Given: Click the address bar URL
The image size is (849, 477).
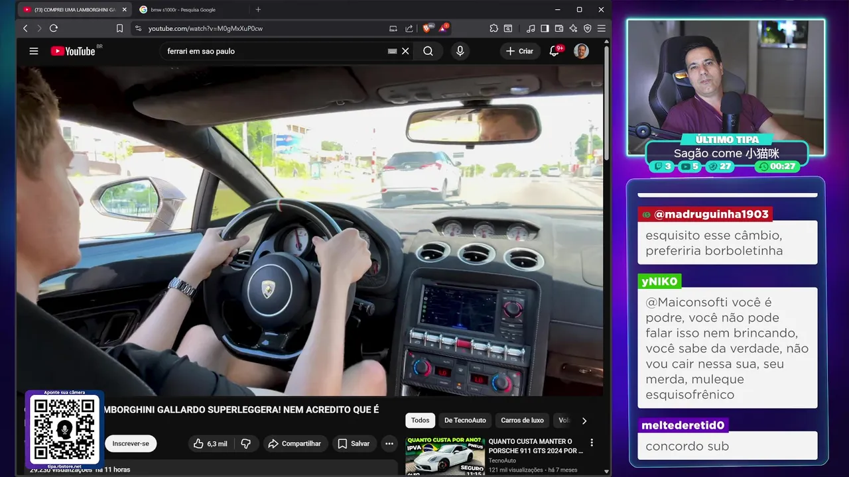Looking at the screenshot, I should pos(206,28).
